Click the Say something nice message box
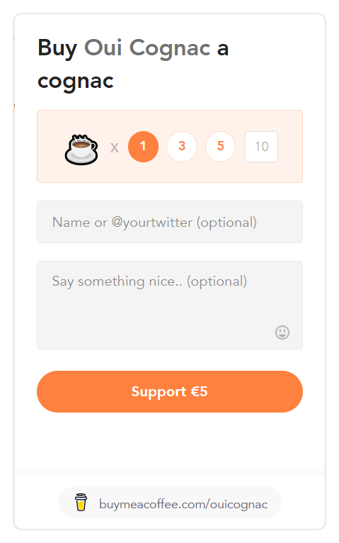Viewport: 339px width, 543px height. (x=170, y=305)
